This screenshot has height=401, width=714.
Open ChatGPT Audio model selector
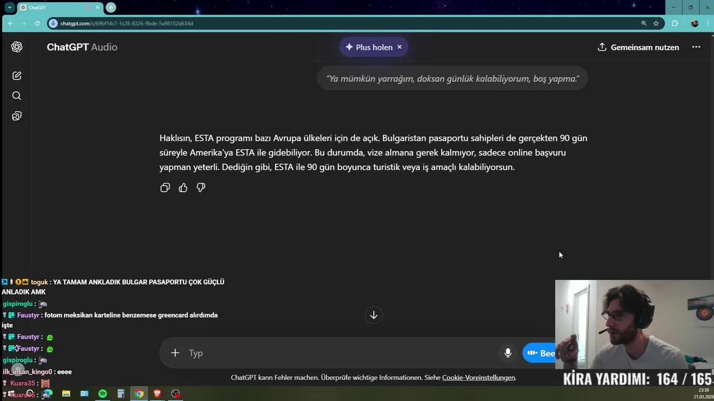[82, 47]
